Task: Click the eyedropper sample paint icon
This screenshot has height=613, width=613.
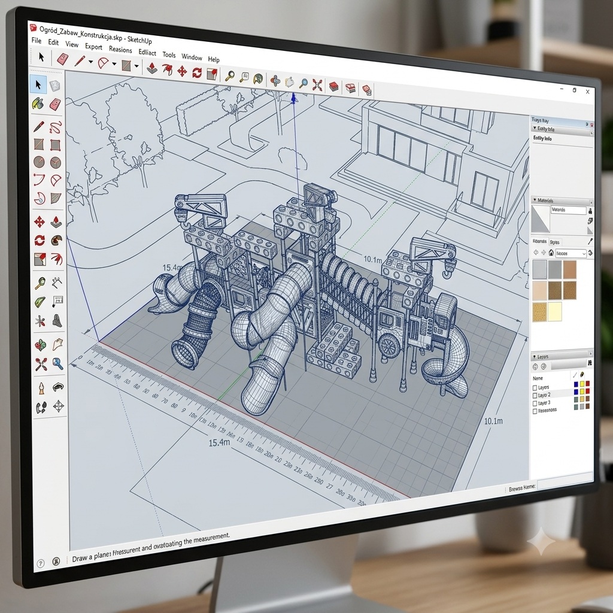Action: [590, 241]
